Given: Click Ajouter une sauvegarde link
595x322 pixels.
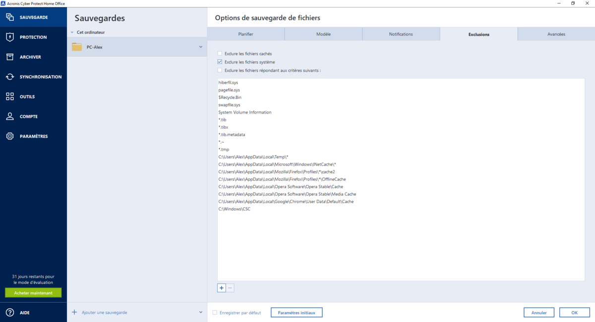Looking at the screenshot, I should click(x=105, y=313).
